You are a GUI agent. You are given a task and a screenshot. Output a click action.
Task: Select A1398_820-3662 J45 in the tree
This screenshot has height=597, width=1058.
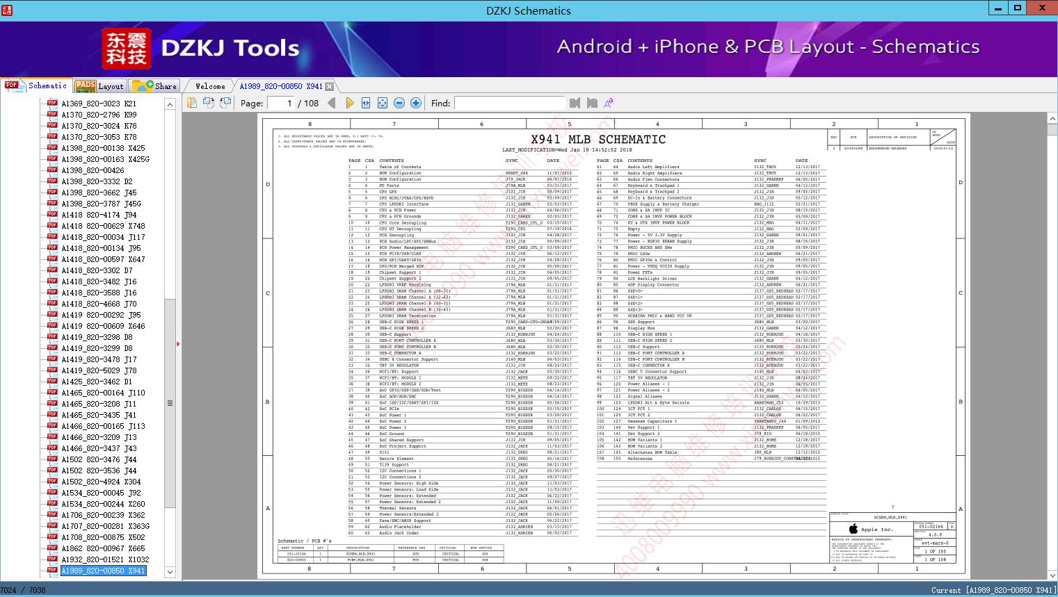coord(99,193)
